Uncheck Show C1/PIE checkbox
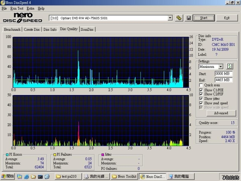 pos(201,90)
